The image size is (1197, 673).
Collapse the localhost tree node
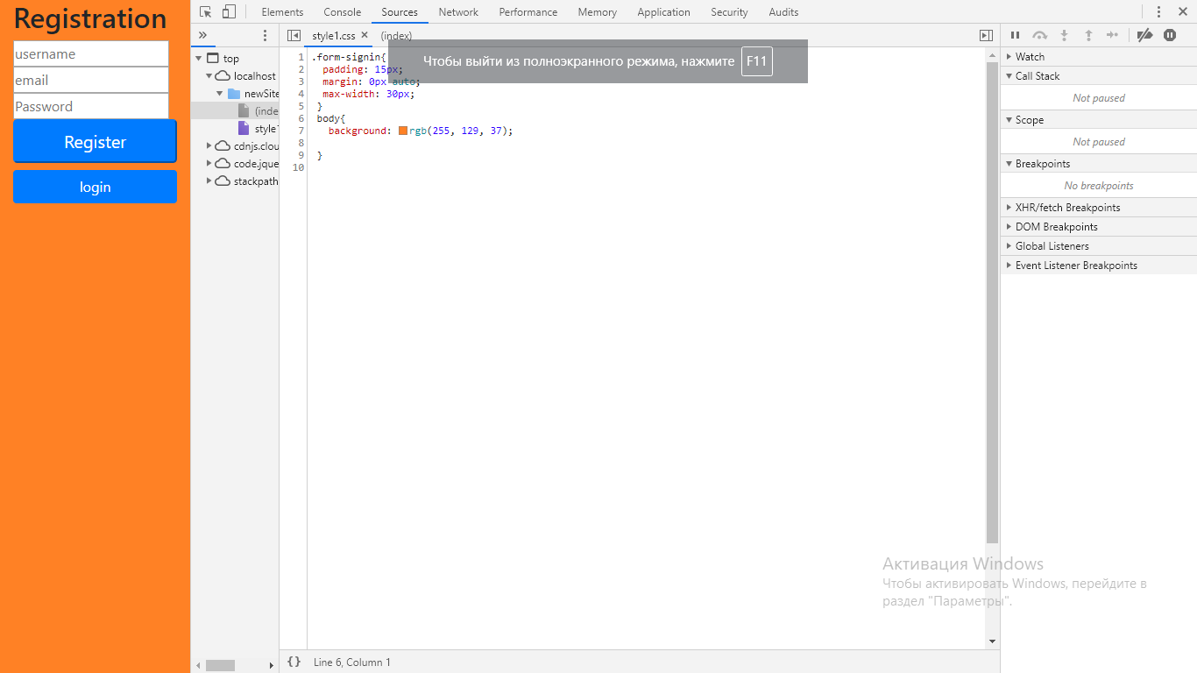[209, 76]
